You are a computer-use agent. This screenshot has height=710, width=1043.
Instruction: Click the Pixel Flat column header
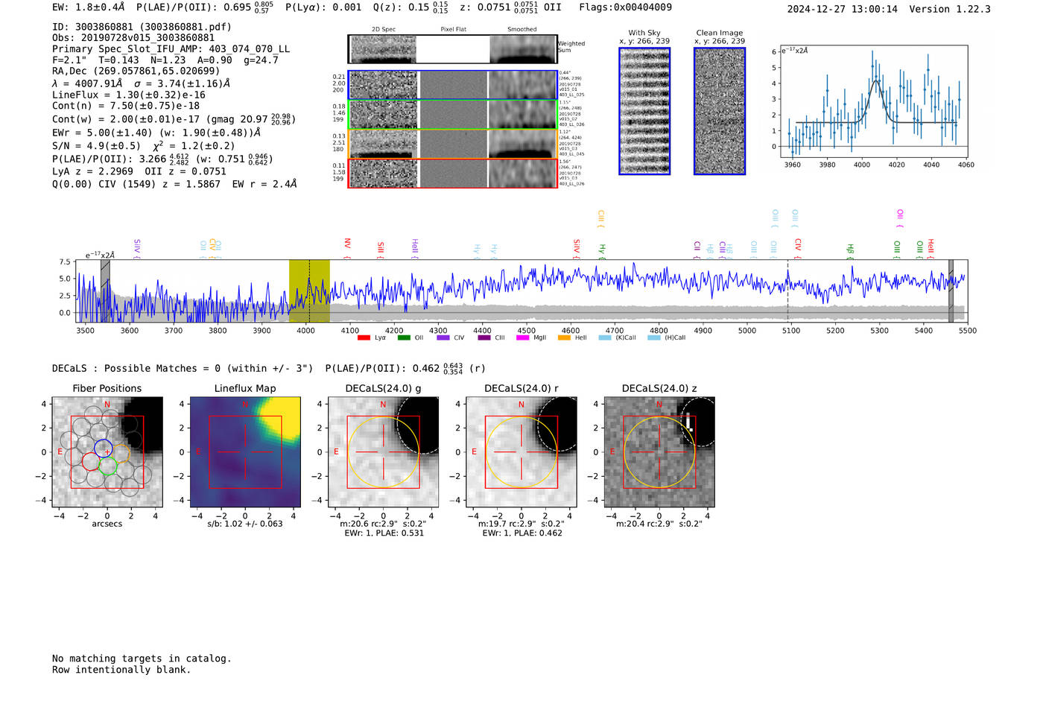(x=453, y=30)
